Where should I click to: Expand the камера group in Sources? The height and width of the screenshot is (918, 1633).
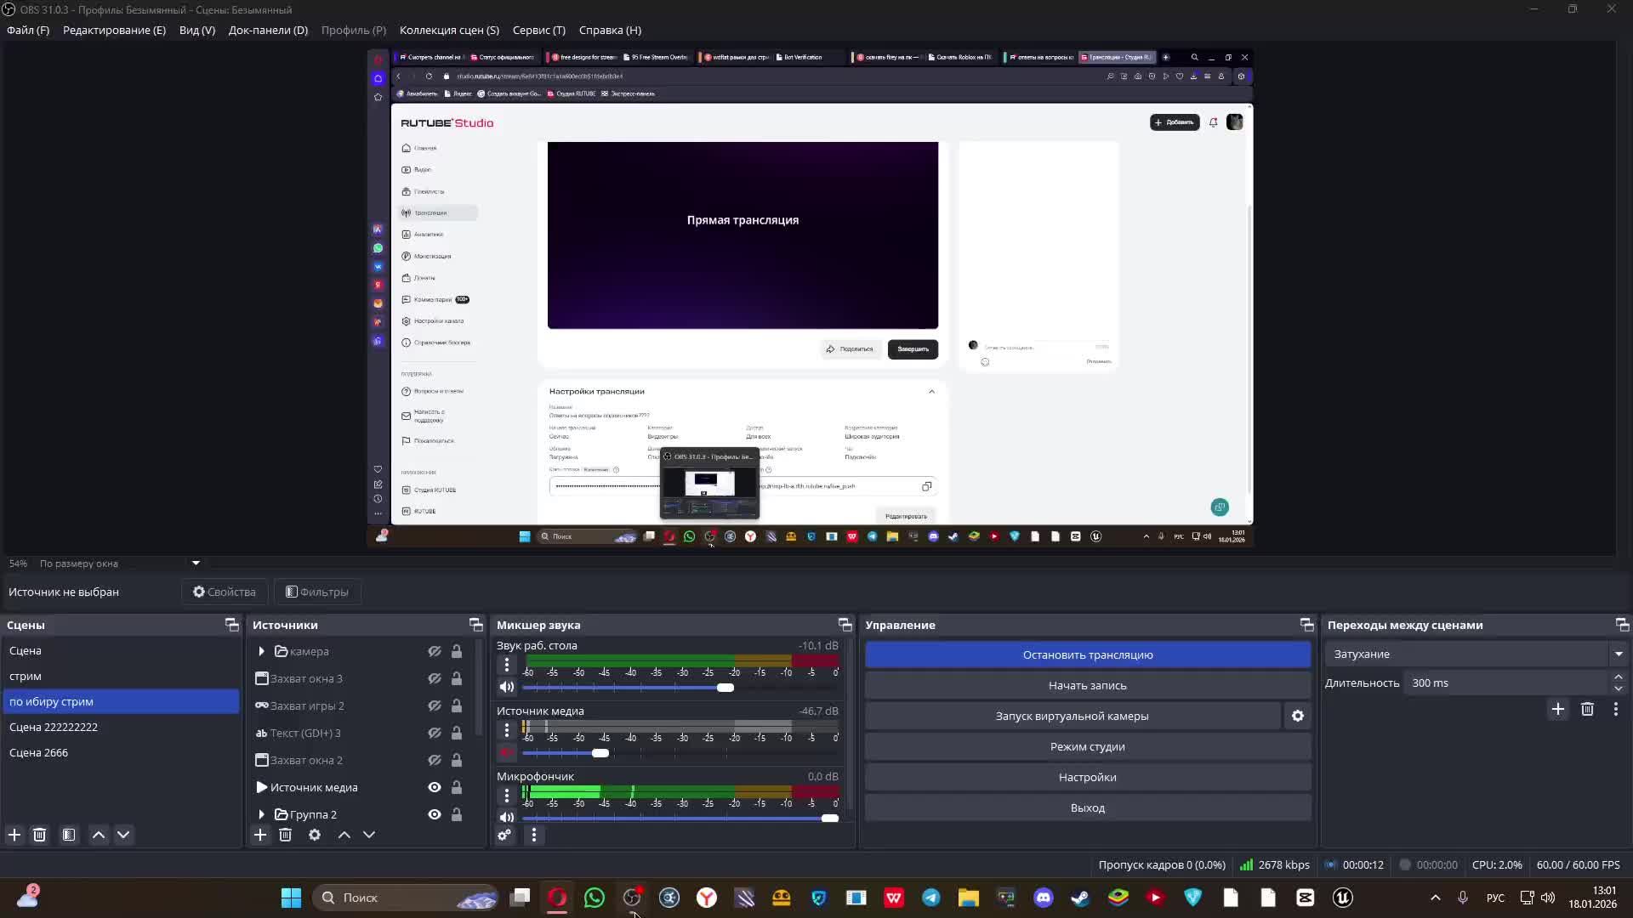pyautogui.click(x=262, y=651)
